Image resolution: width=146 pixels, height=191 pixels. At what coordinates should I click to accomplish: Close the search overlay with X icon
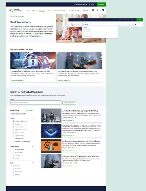click(x=135, y=25)
